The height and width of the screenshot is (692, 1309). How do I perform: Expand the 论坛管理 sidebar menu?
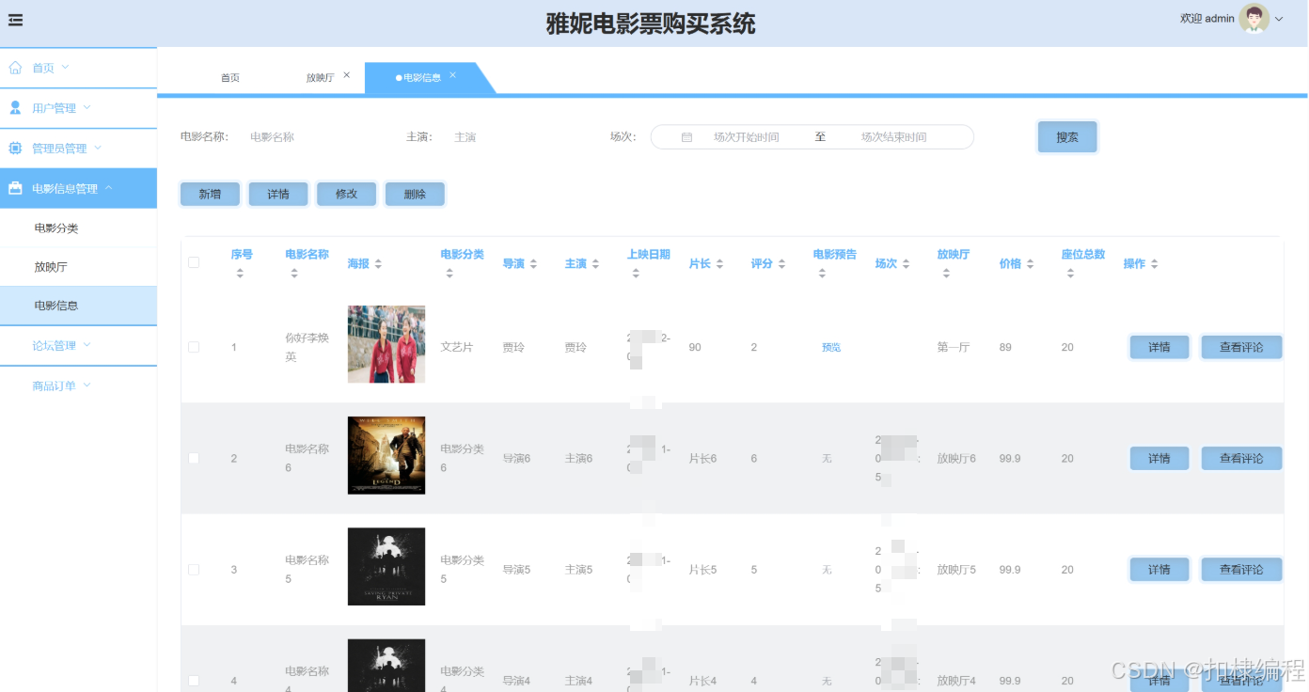pos(78,346)
